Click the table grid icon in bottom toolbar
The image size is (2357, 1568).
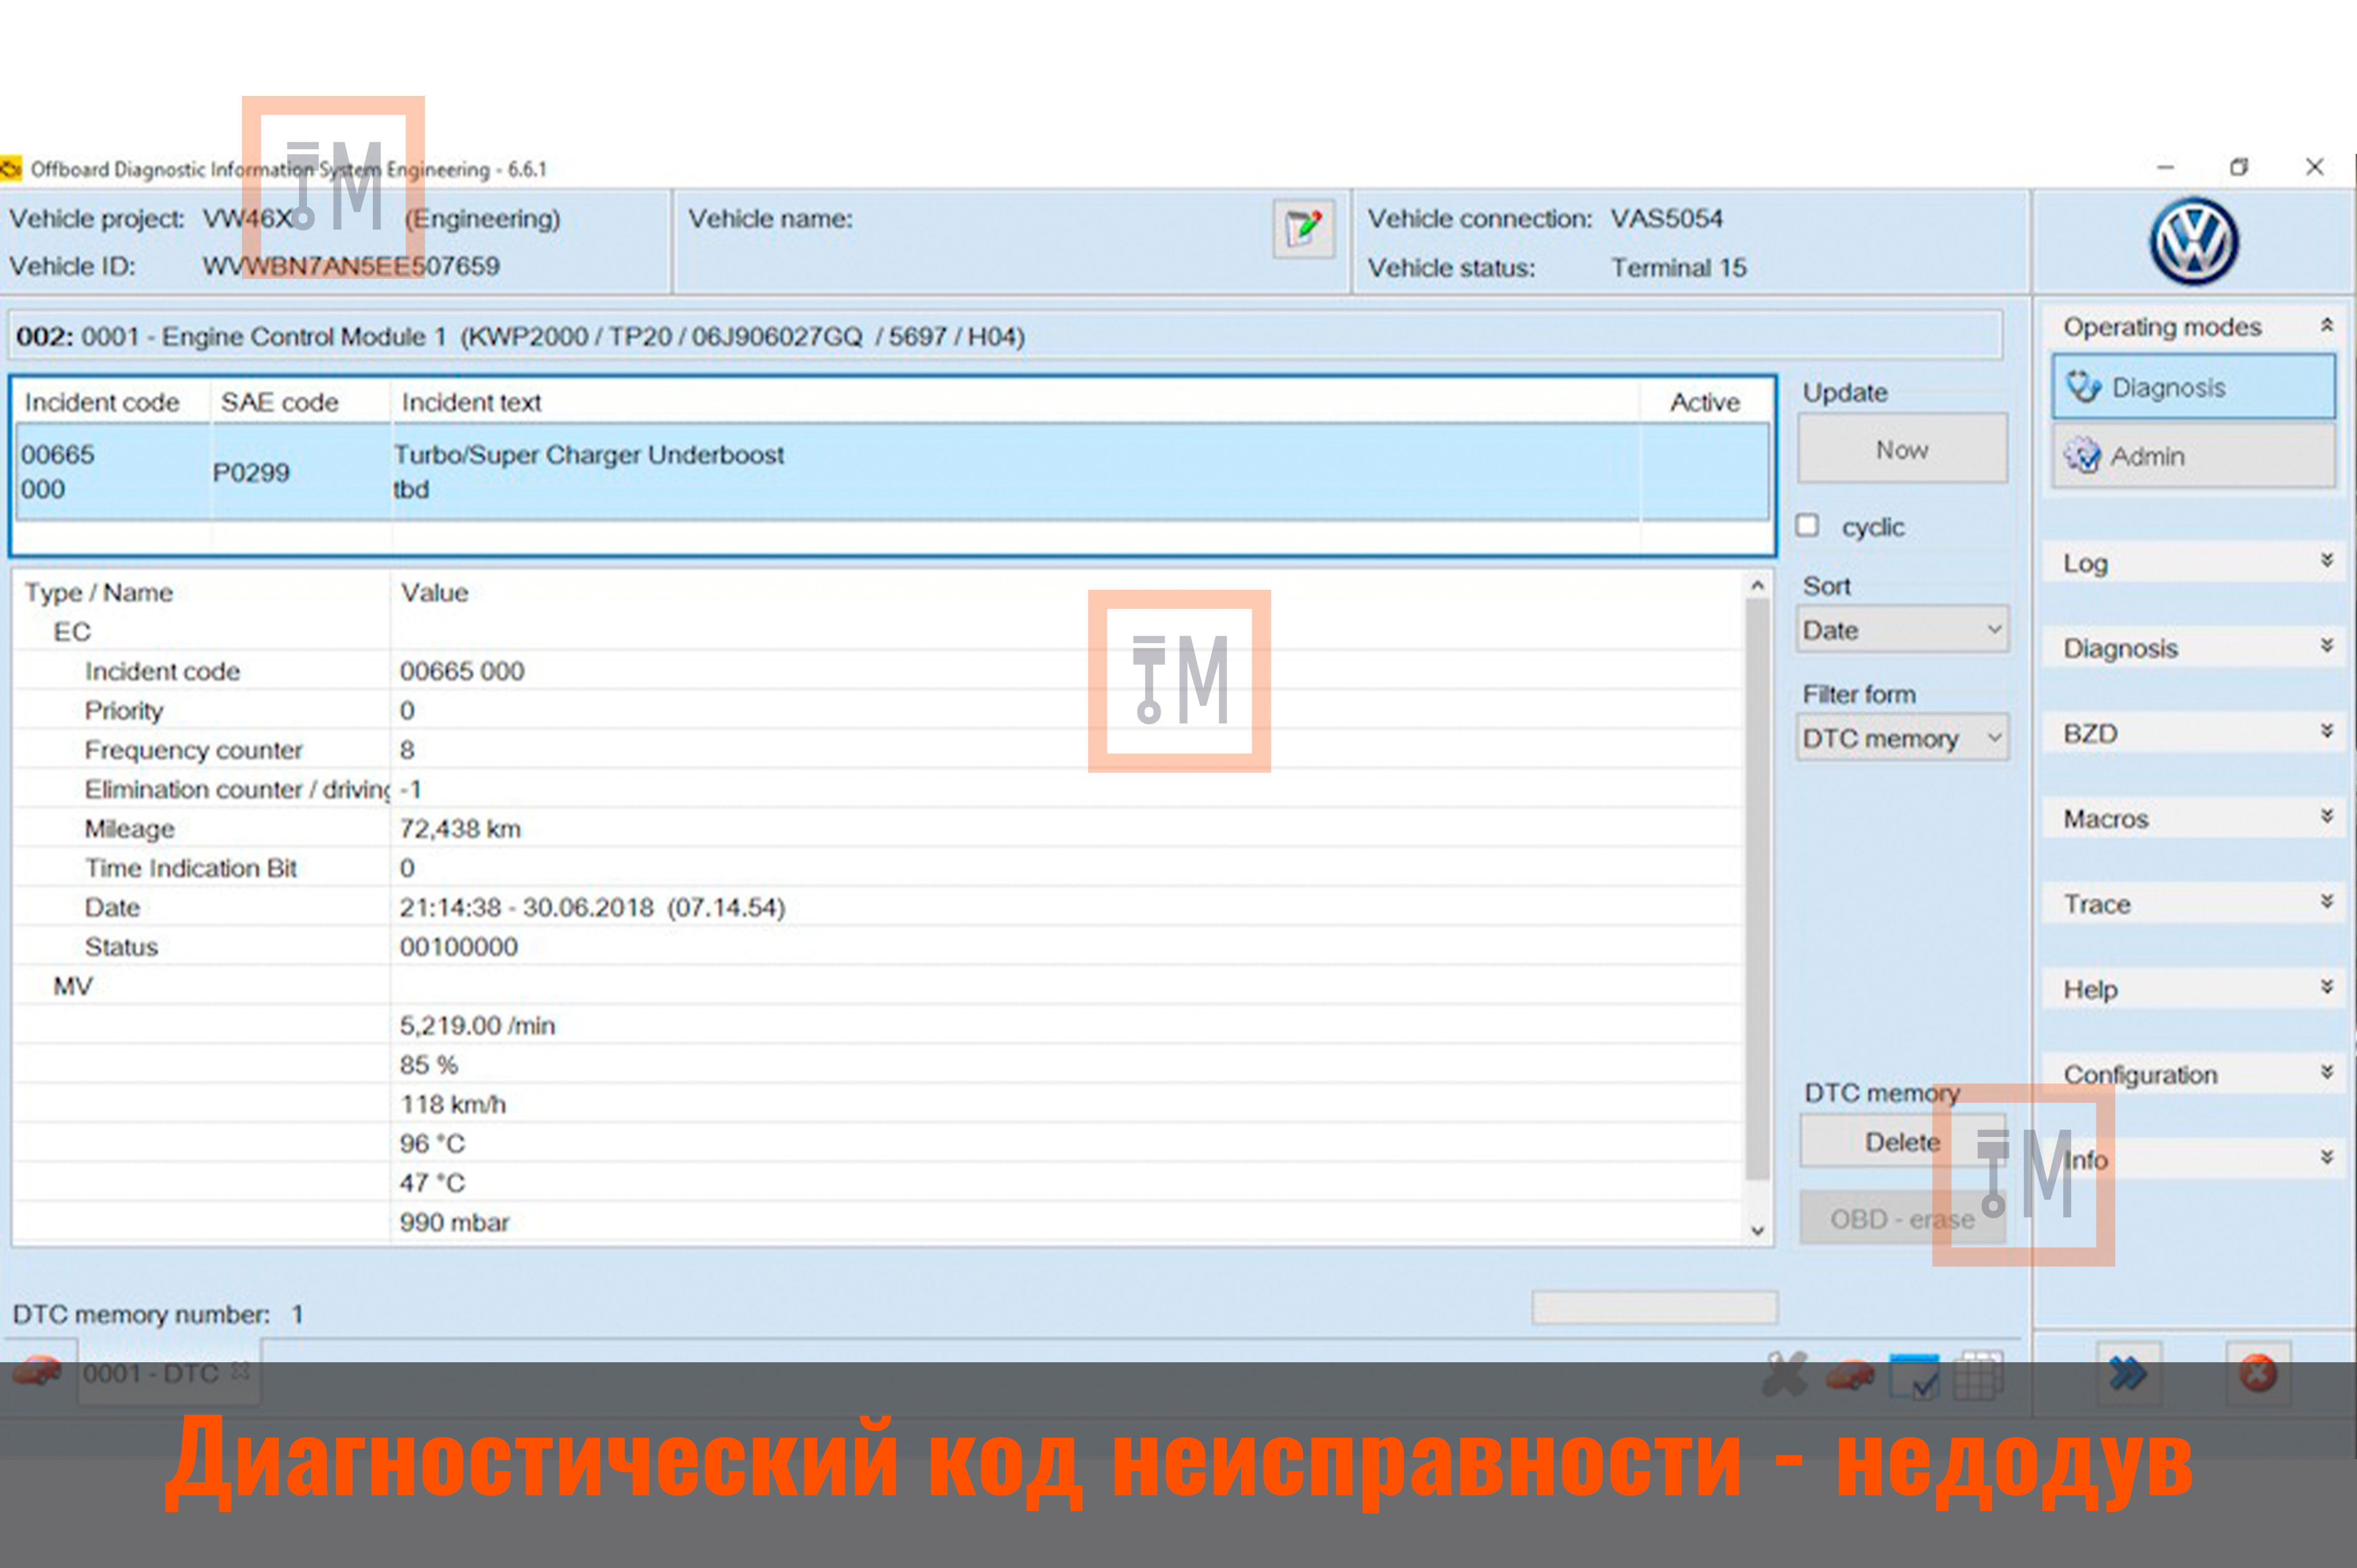1979,1375
